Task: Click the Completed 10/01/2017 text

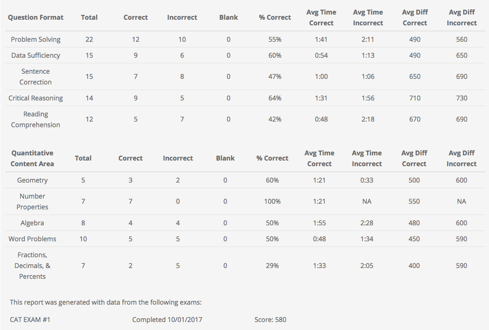Action: coord(167,320)
